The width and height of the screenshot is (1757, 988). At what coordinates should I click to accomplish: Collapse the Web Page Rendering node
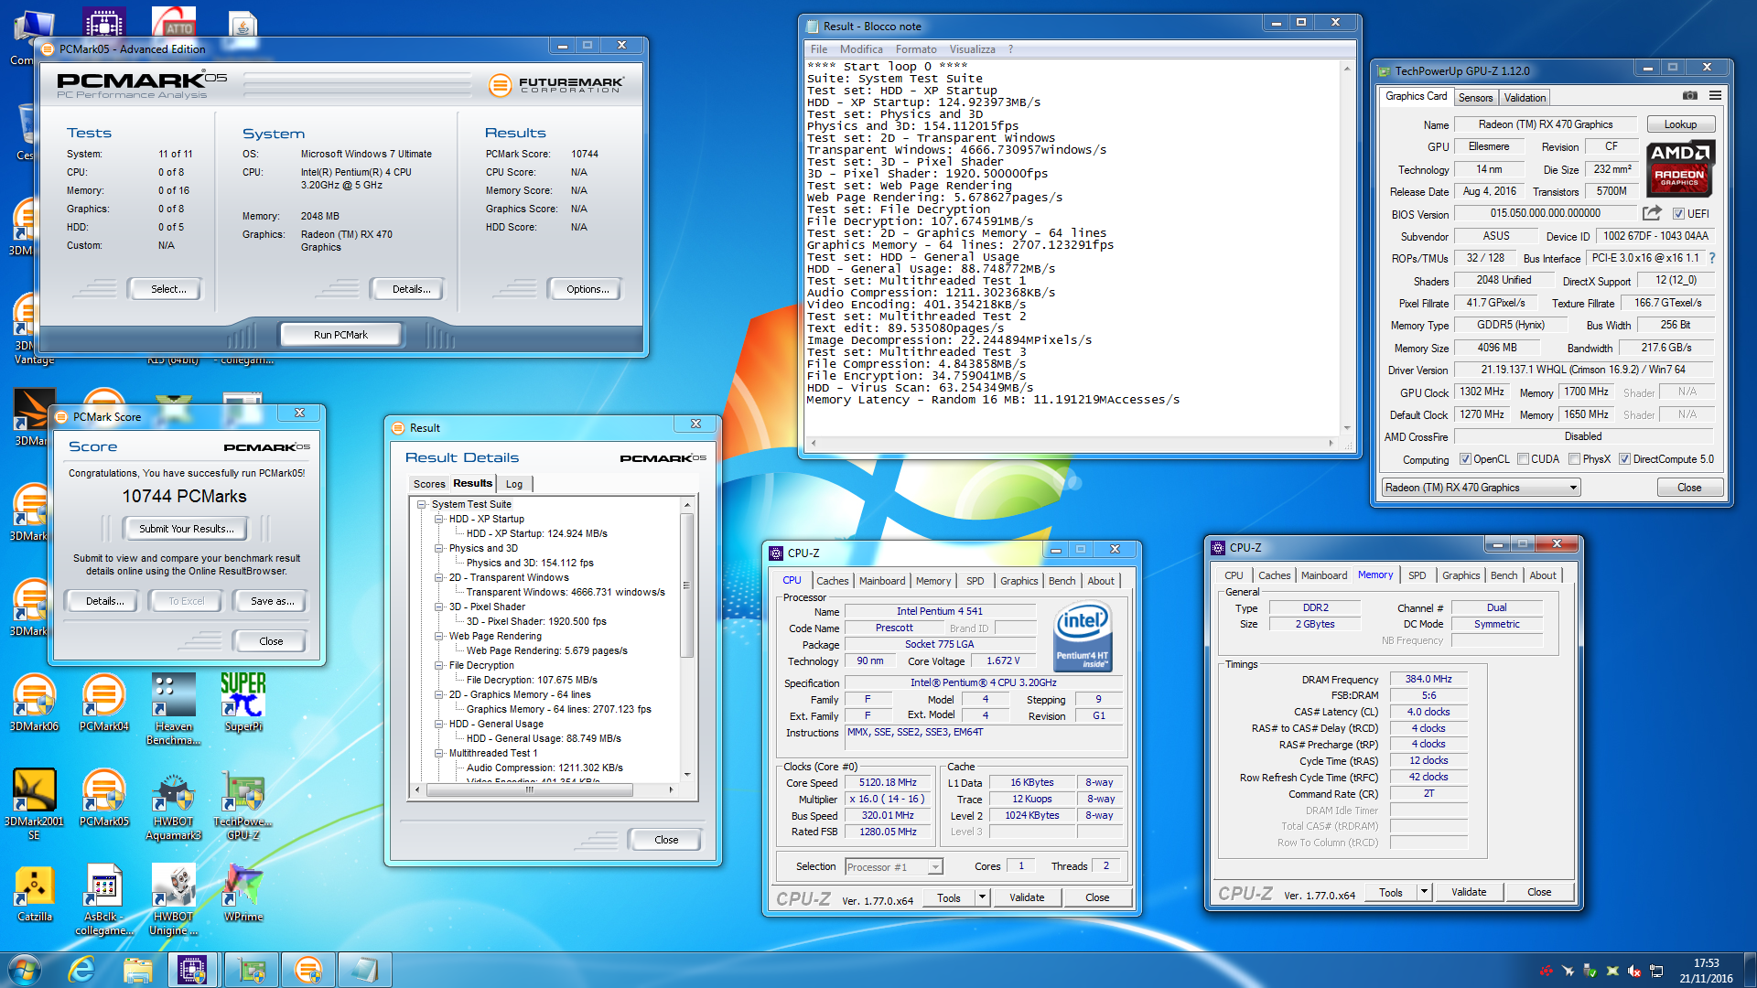coord(438,636)
